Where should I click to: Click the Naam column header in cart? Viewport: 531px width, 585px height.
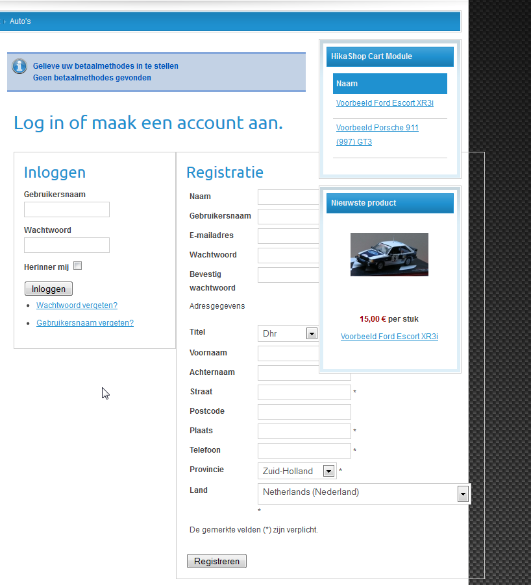(390, 84)
